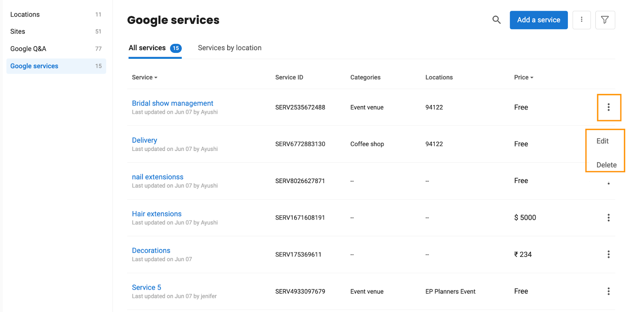Open kebab menu for Service 5 row

click(608, 291)
